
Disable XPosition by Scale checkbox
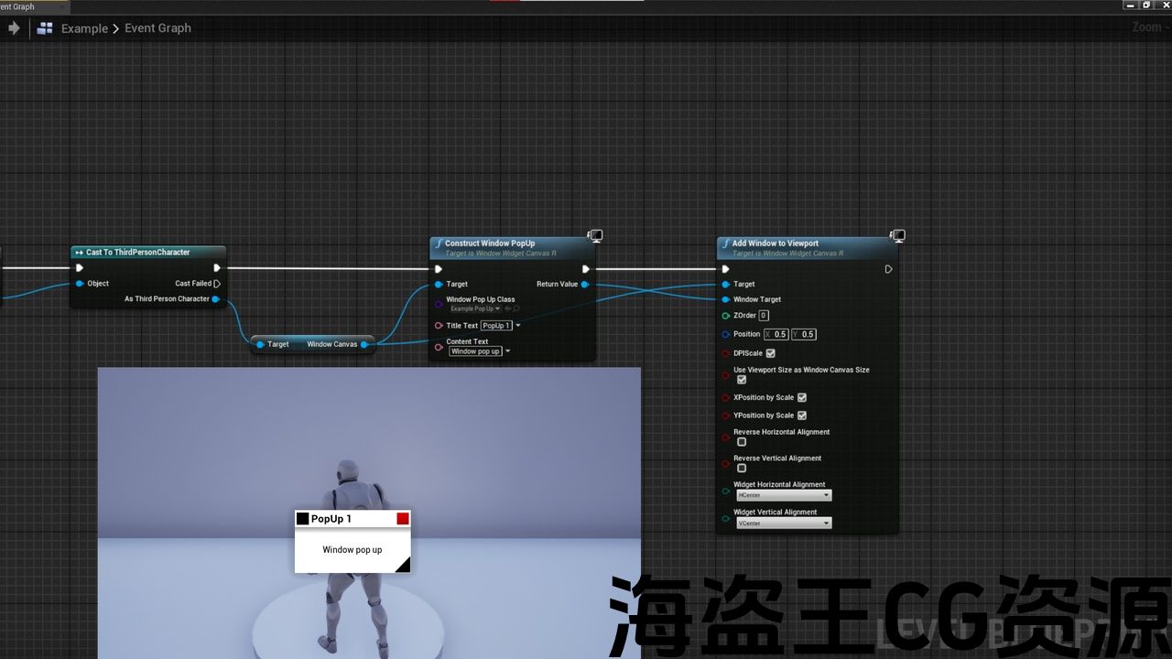pos(802,397)
